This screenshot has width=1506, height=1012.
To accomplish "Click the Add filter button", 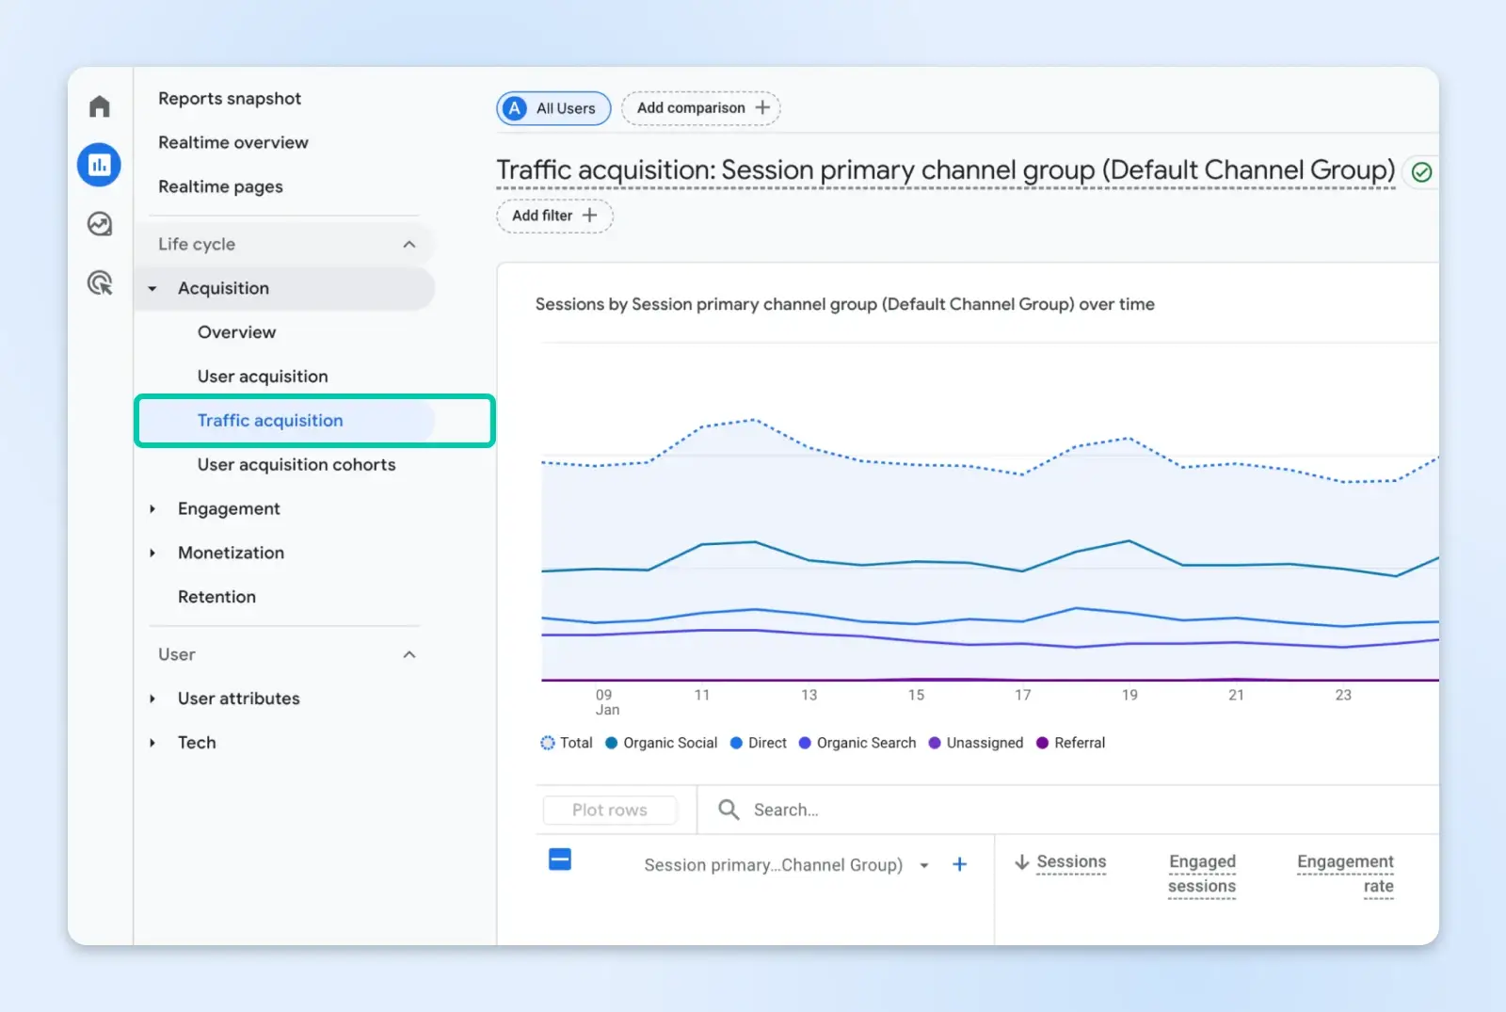I will (x=554, y=216).
